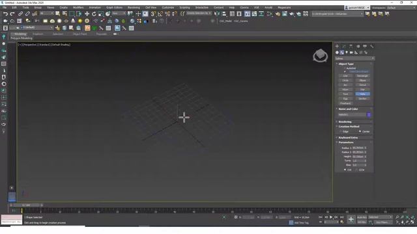Open the Render Setup teapot icon
417x234 pixels.
[278, 14]
